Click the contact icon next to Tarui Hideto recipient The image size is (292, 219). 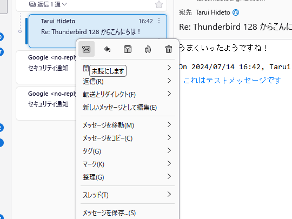[236, 12]
